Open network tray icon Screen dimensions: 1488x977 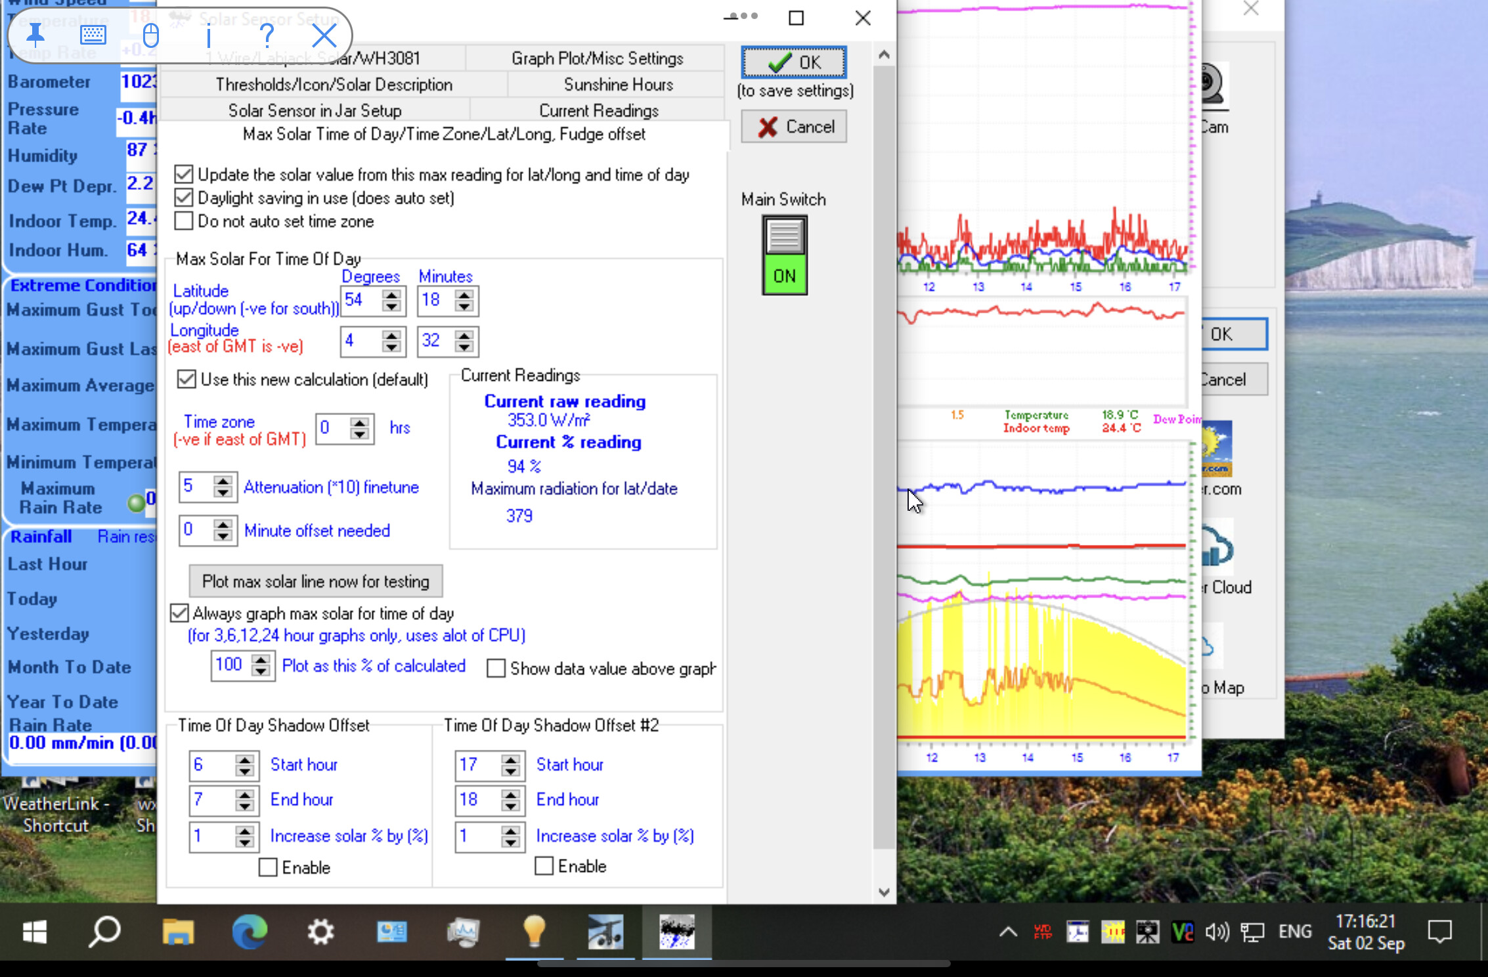(x=1252, y=932)
